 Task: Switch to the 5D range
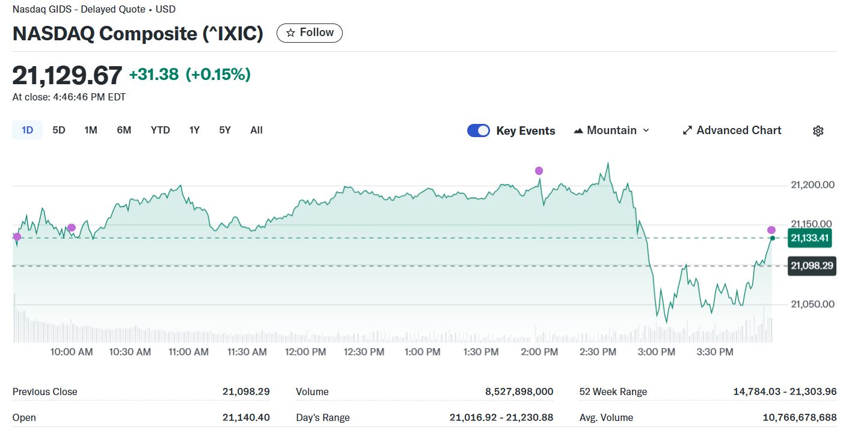point(59,130)
